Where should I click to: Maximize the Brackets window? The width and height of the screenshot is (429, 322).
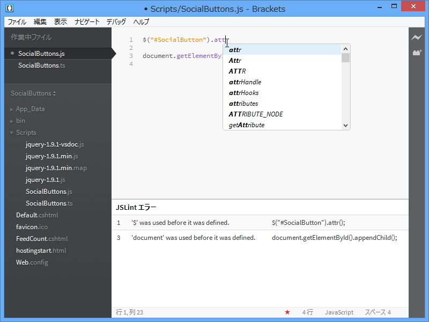(x=394, y=6)
